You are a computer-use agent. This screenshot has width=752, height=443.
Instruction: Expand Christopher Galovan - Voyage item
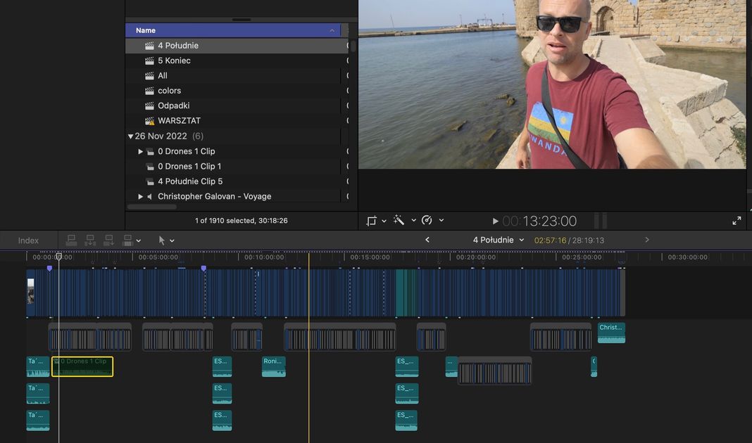point(140,197)
